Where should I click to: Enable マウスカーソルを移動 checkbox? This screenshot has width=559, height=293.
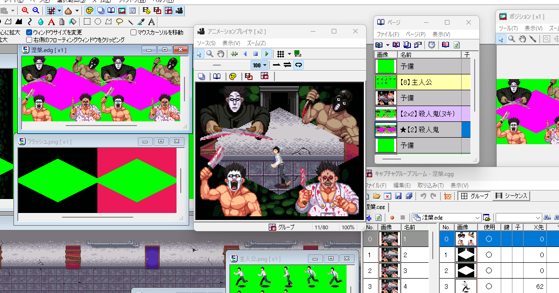click(x=134, y=33)
